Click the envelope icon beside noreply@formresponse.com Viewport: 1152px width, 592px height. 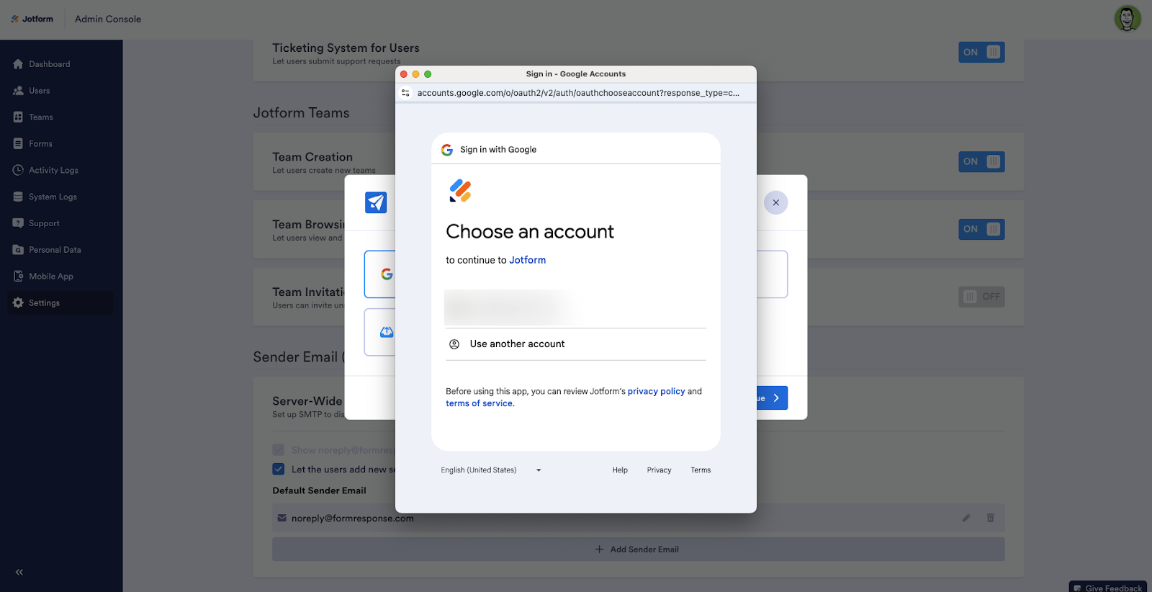pos(282,518)
